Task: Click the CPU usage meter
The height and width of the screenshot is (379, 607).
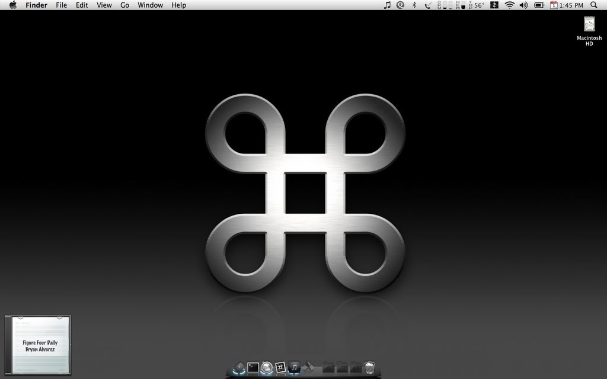Action: (445, 5)
